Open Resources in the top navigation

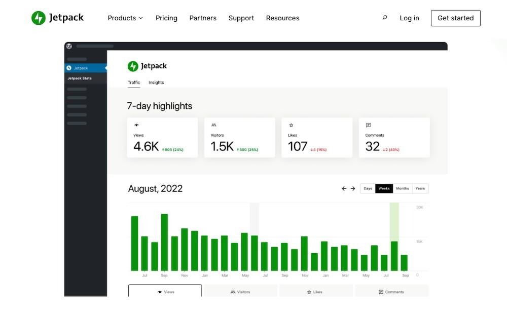(282, 18)
